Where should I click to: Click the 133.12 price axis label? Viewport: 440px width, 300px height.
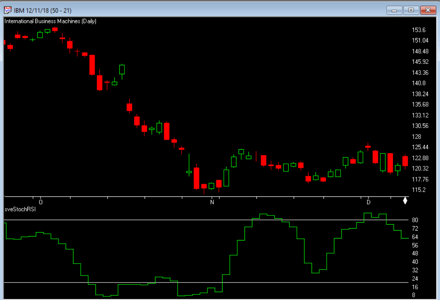420,115
